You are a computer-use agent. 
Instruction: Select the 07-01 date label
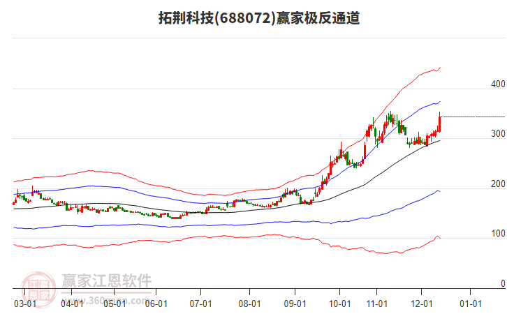(x=201, y=304)
